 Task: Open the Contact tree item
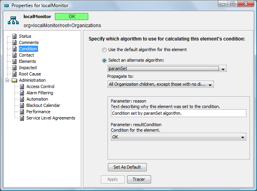pos(26,55)
